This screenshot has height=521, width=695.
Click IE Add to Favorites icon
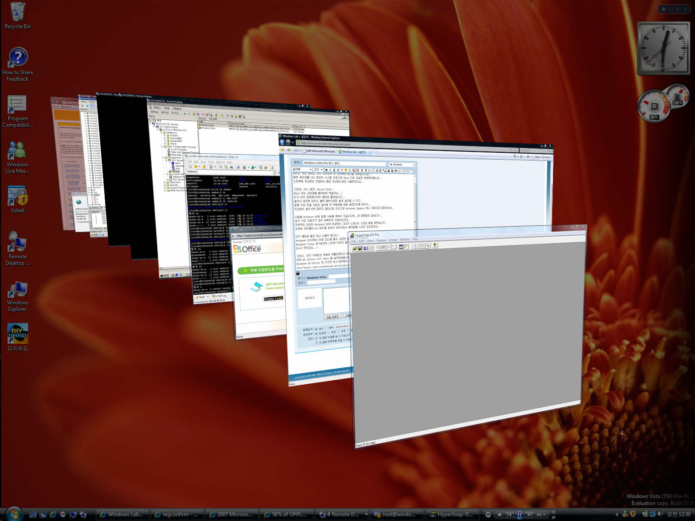288,150
